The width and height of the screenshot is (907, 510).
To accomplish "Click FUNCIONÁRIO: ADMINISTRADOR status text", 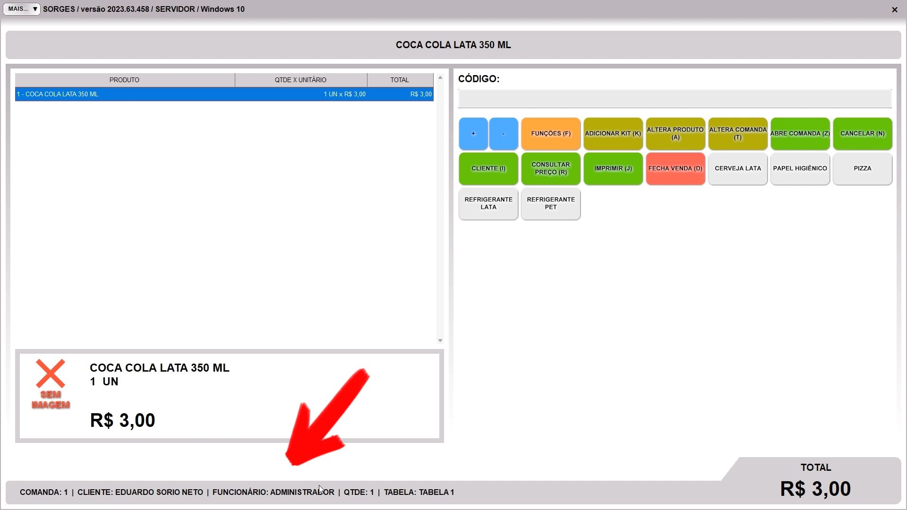I will tap(274, 492).
